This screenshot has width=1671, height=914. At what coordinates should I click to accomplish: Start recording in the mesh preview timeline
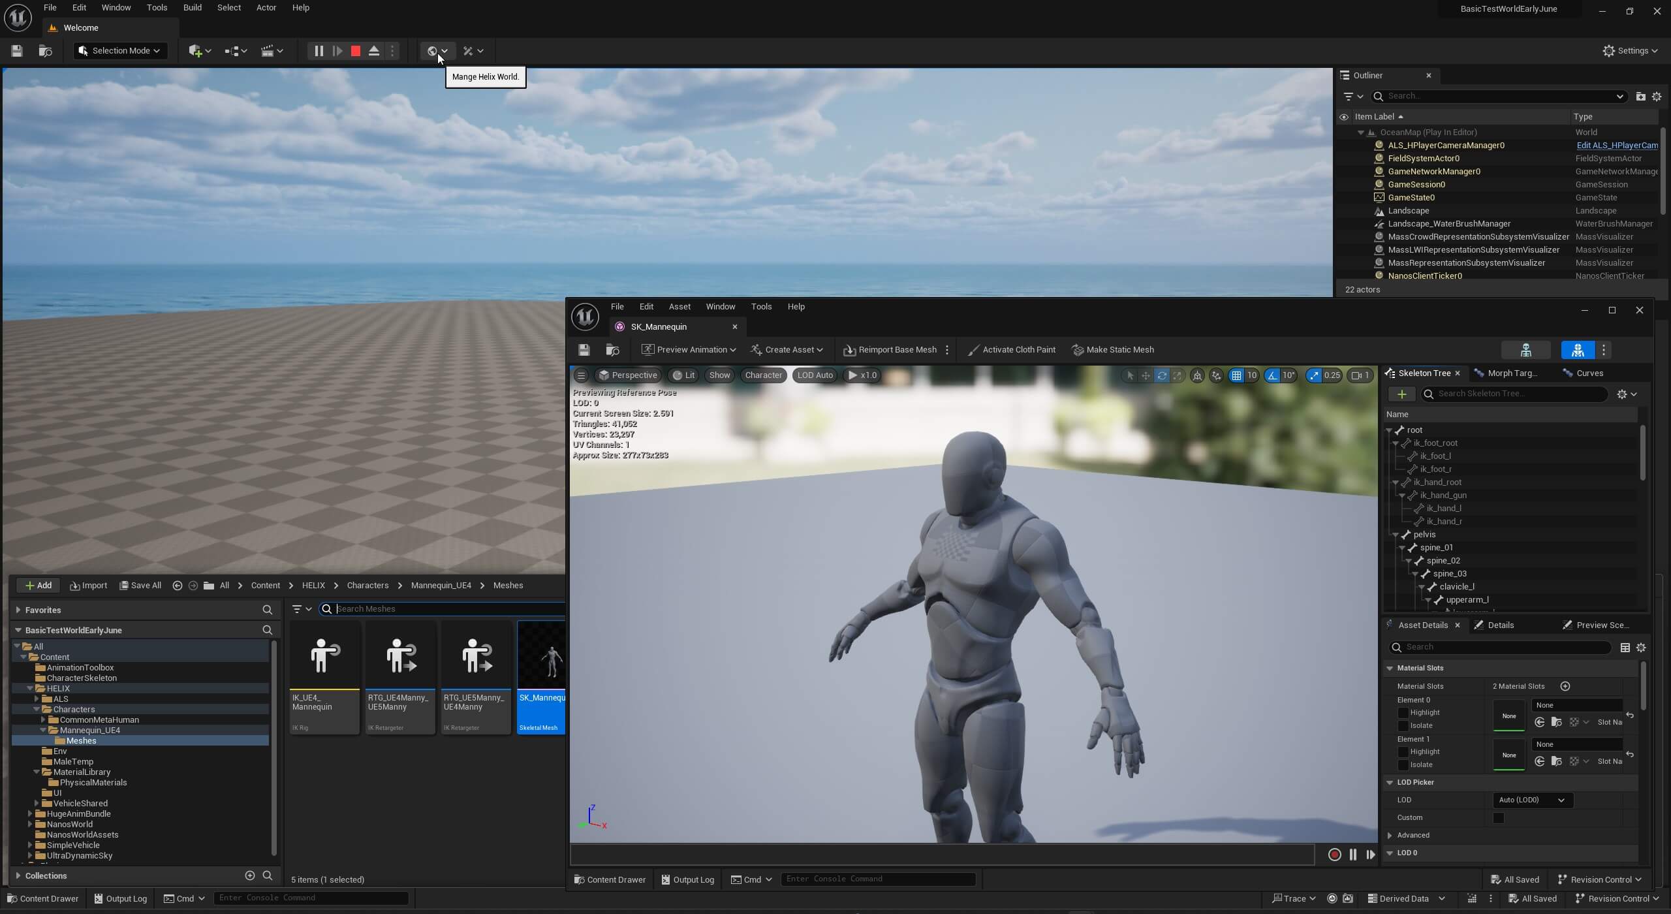tap(1334, 855)
